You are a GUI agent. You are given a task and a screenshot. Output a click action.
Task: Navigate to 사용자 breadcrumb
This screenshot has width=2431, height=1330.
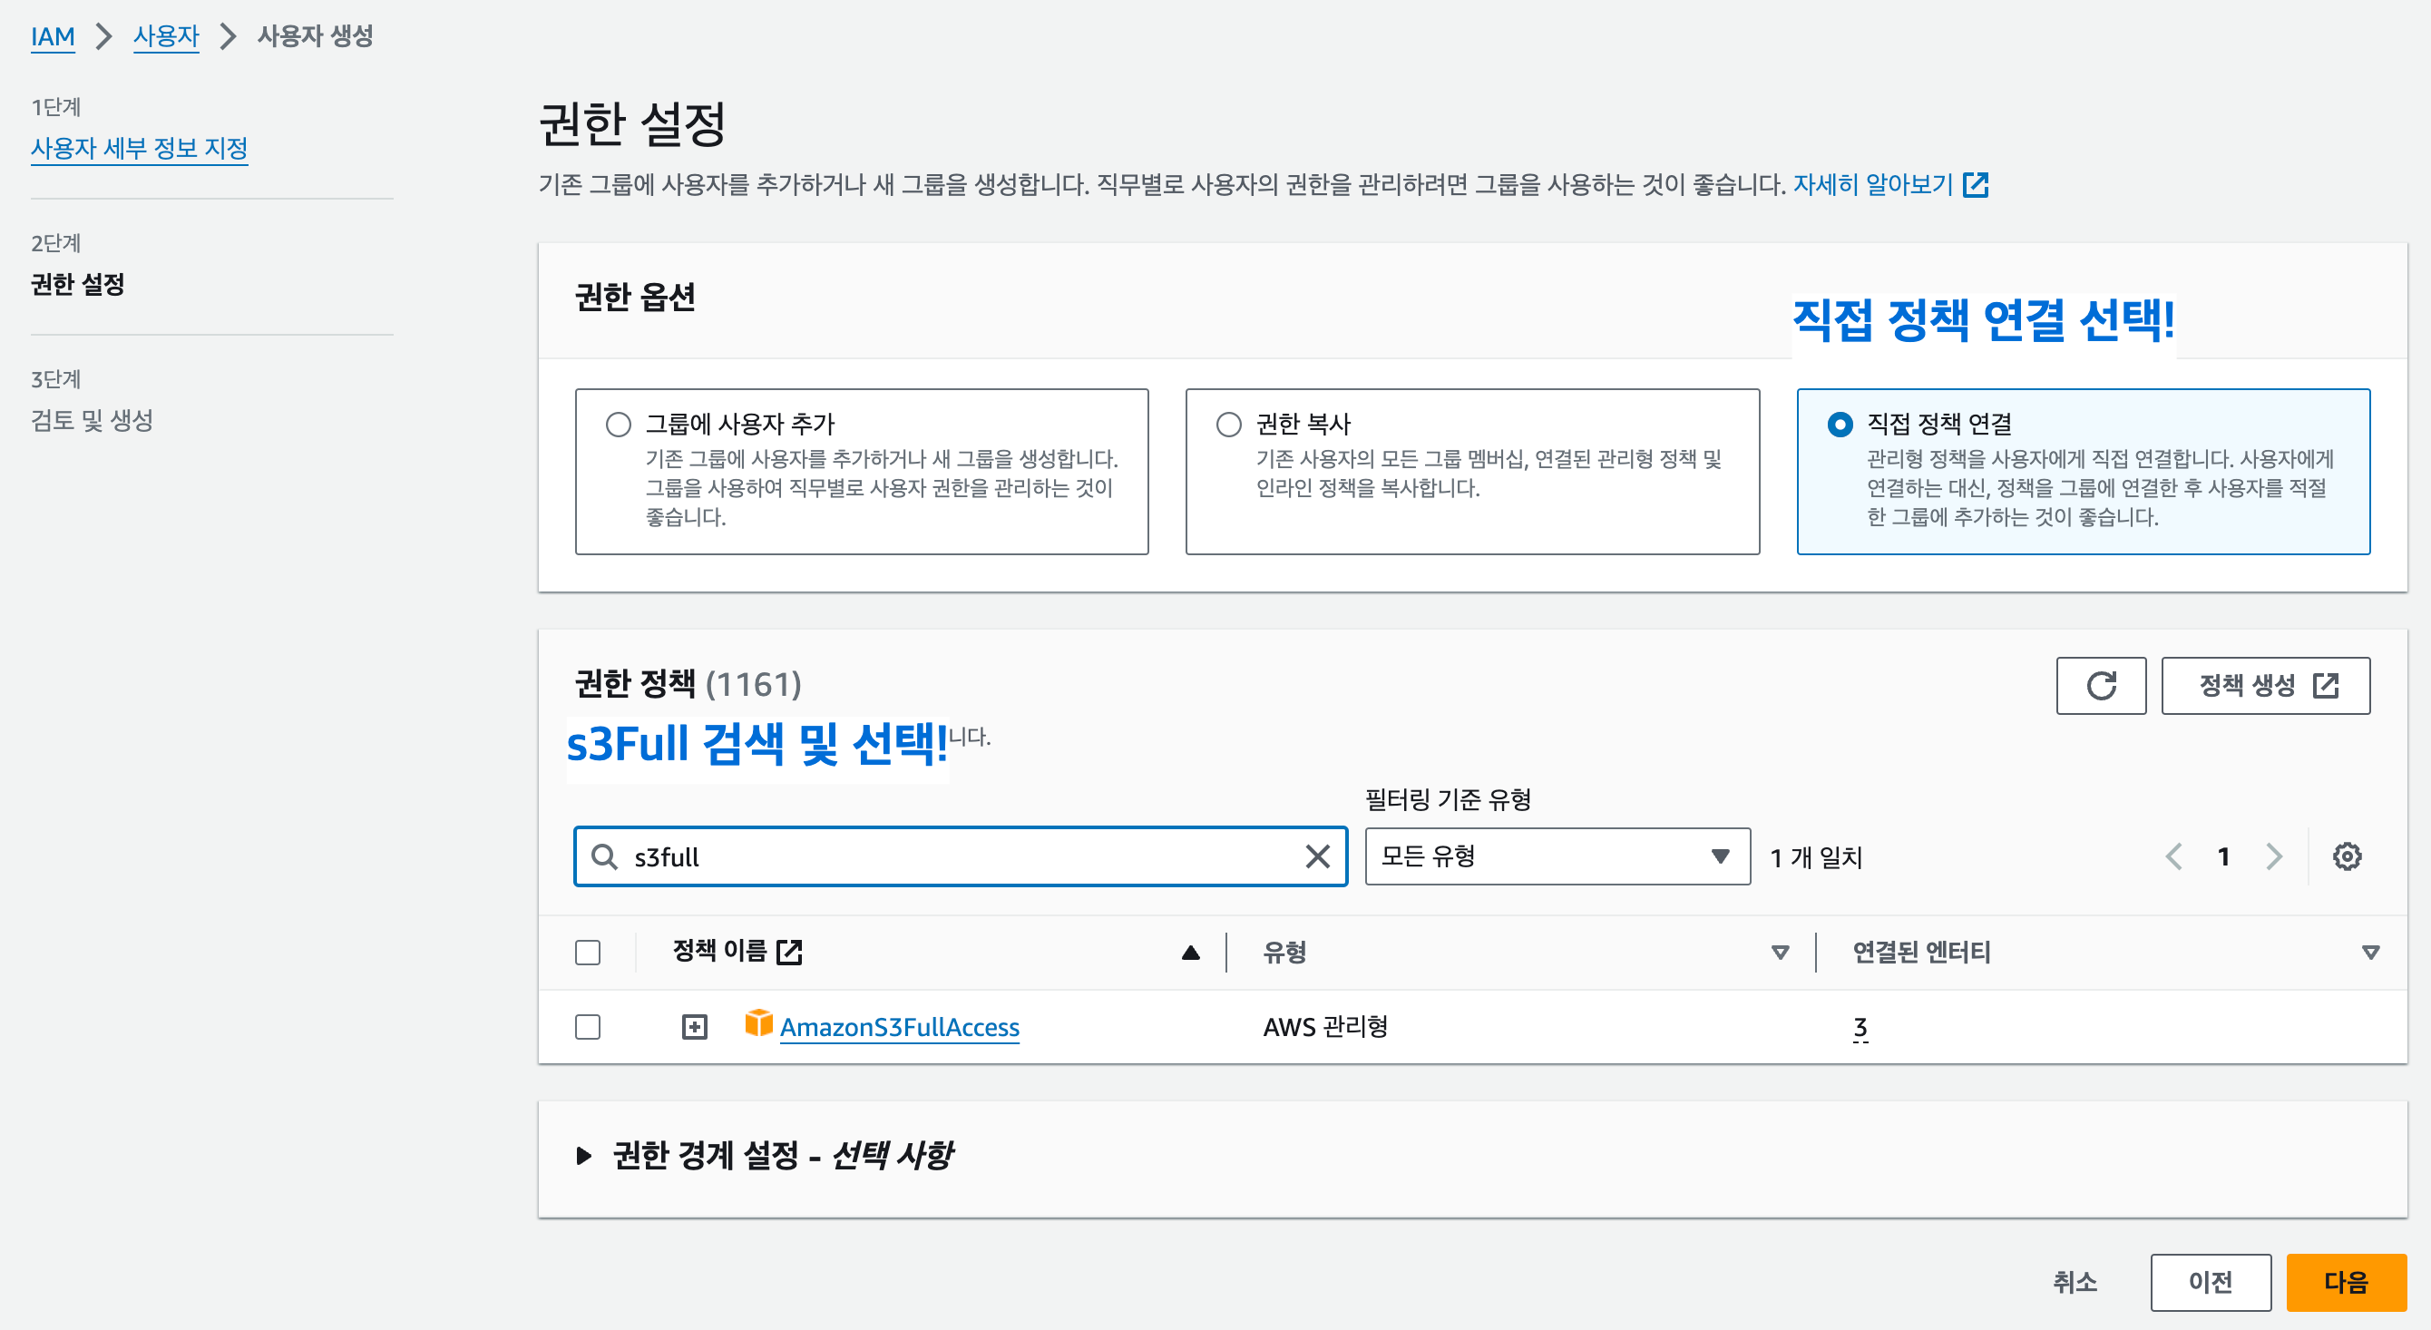click(x=166, y=36)
